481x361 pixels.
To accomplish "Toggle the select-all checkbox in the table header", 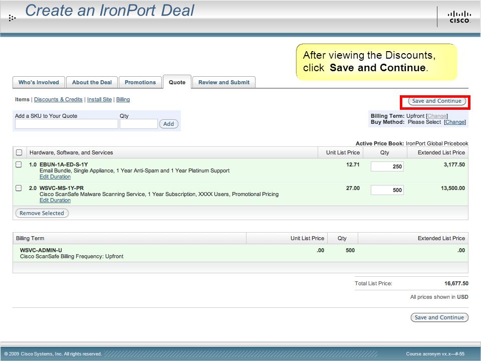I will tap(19, 152).
